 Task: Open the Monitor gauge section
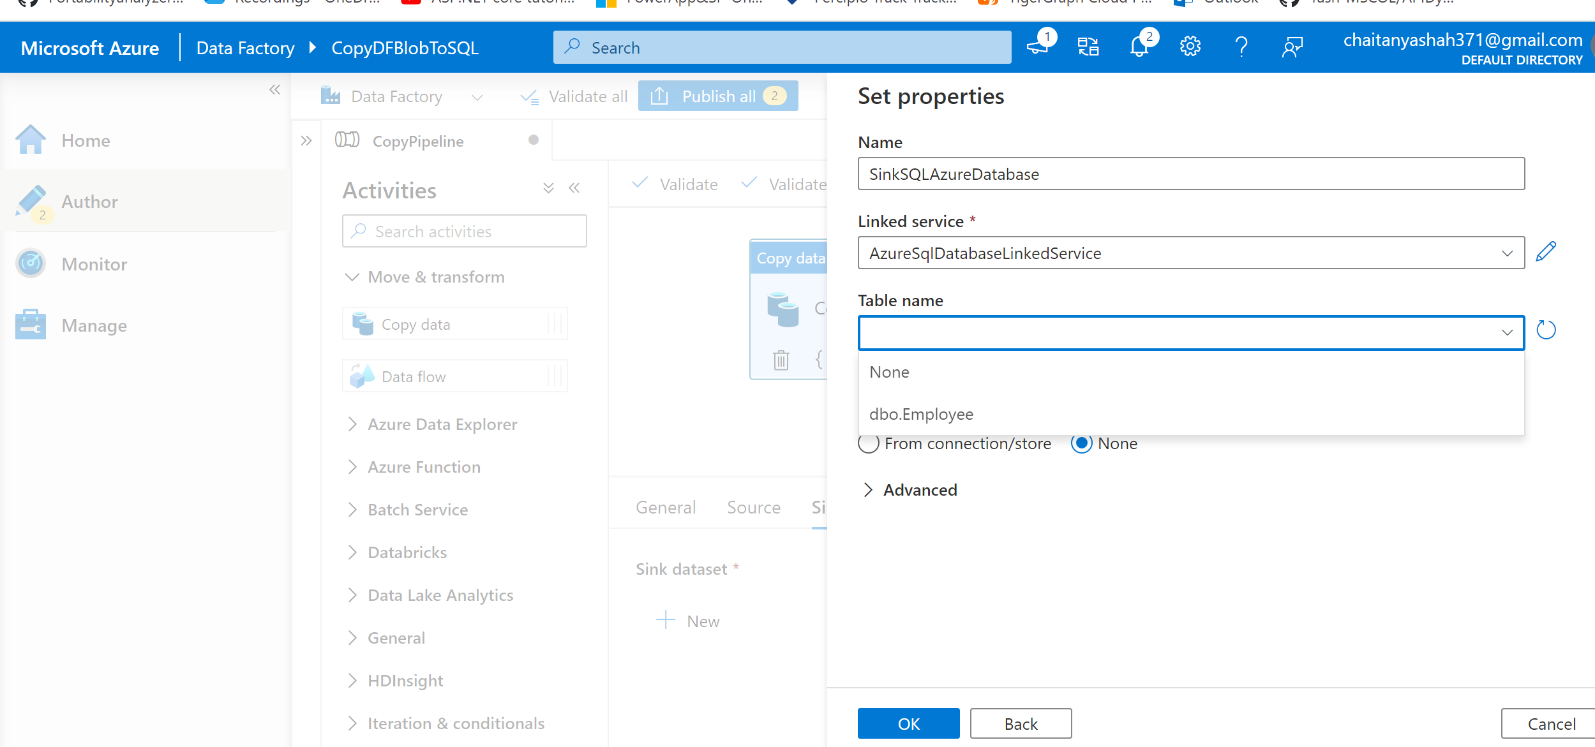(94, 264)
